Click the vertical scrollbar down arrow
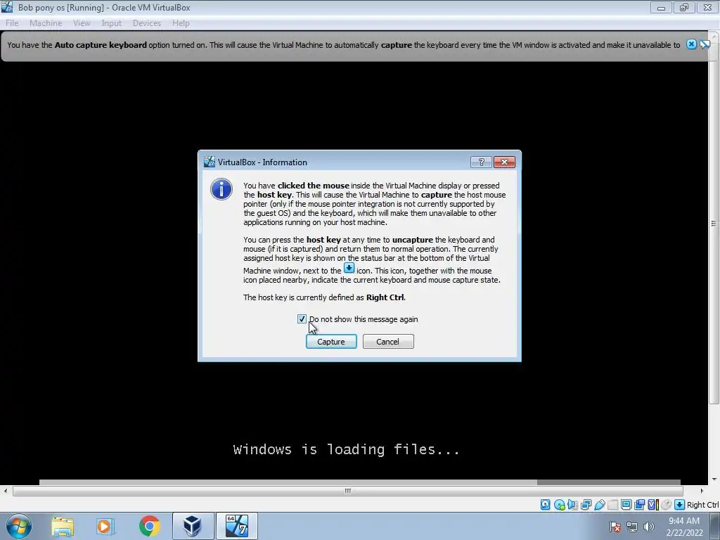Viewport: 720px width, 540px height. click(x=714, y=480)
